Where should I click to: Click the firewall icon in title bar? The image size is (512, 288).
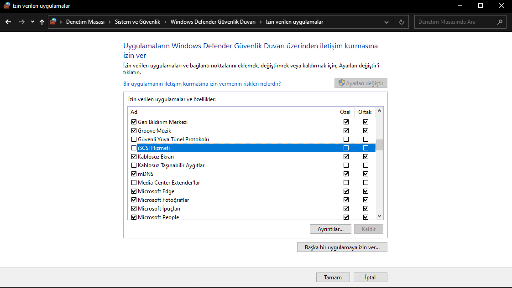[6, 5]
